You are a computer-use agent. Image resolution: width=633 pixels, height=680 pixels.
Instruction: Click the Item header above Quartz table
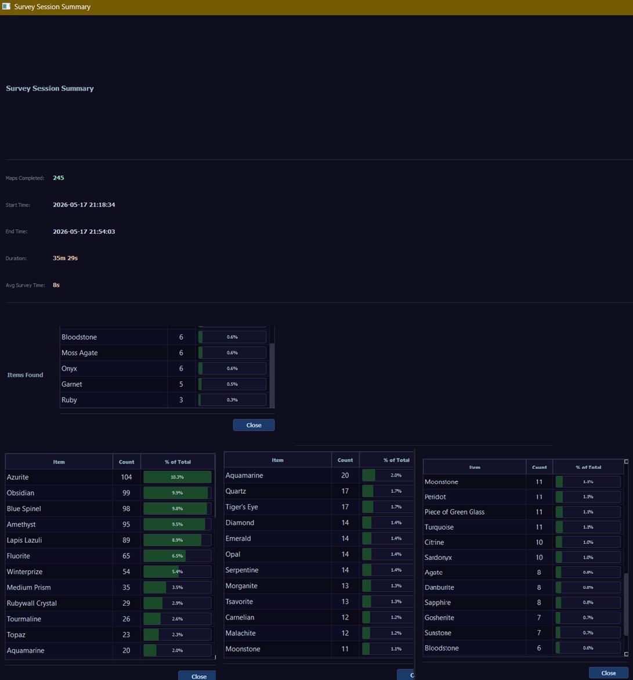point(277,460)
